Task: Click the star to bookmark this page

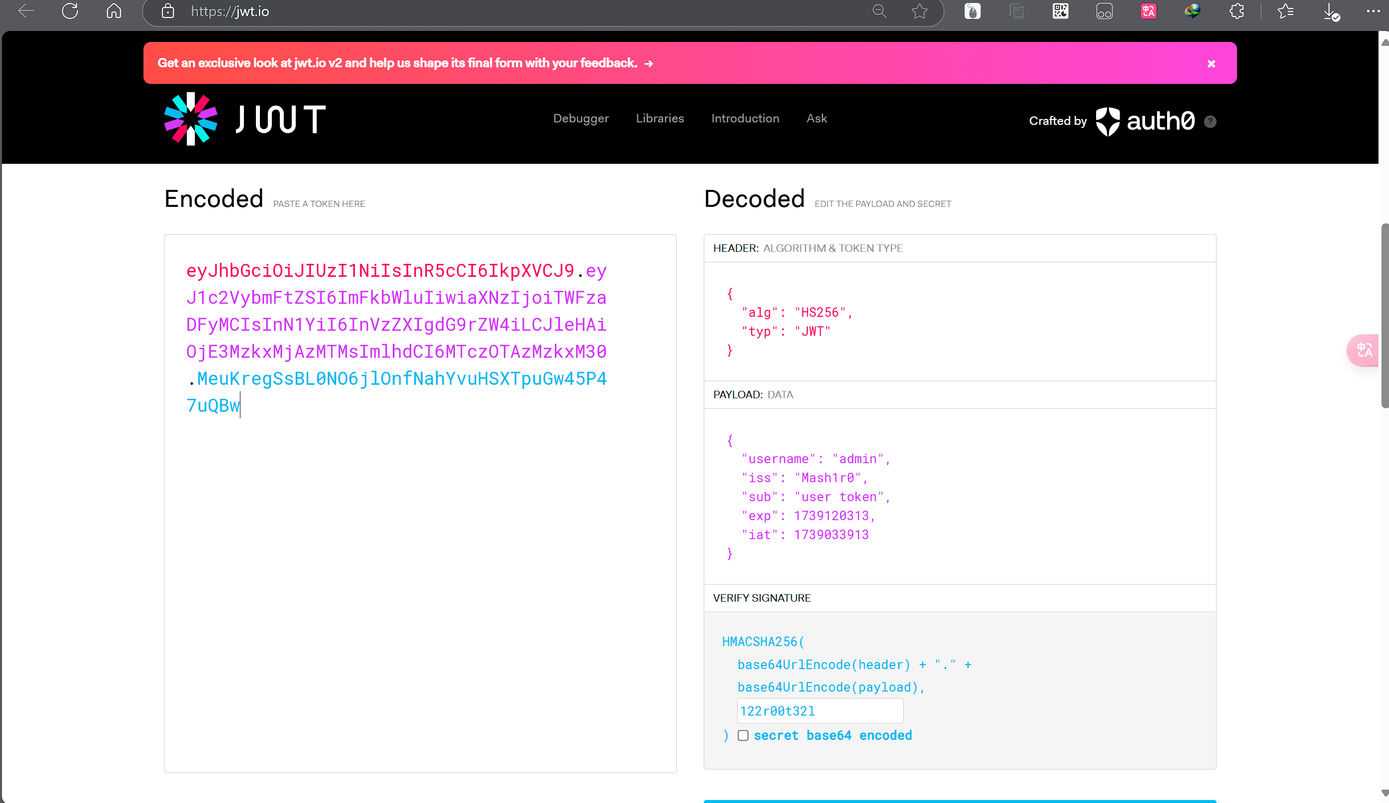Action: (919, 11)
